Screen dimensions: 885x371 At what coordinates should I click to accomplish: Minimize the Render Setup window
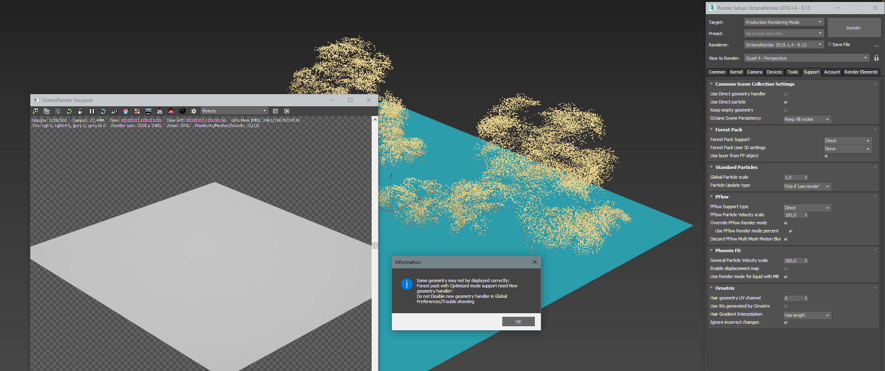click(x=838, y=8)
